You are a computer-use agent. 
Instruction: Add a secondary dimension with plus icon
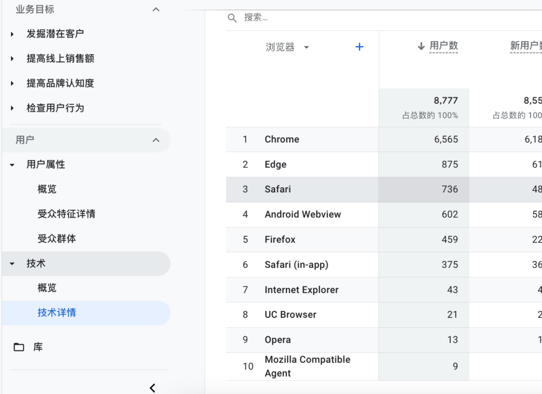pyautogui.click(x=359, y=47)
